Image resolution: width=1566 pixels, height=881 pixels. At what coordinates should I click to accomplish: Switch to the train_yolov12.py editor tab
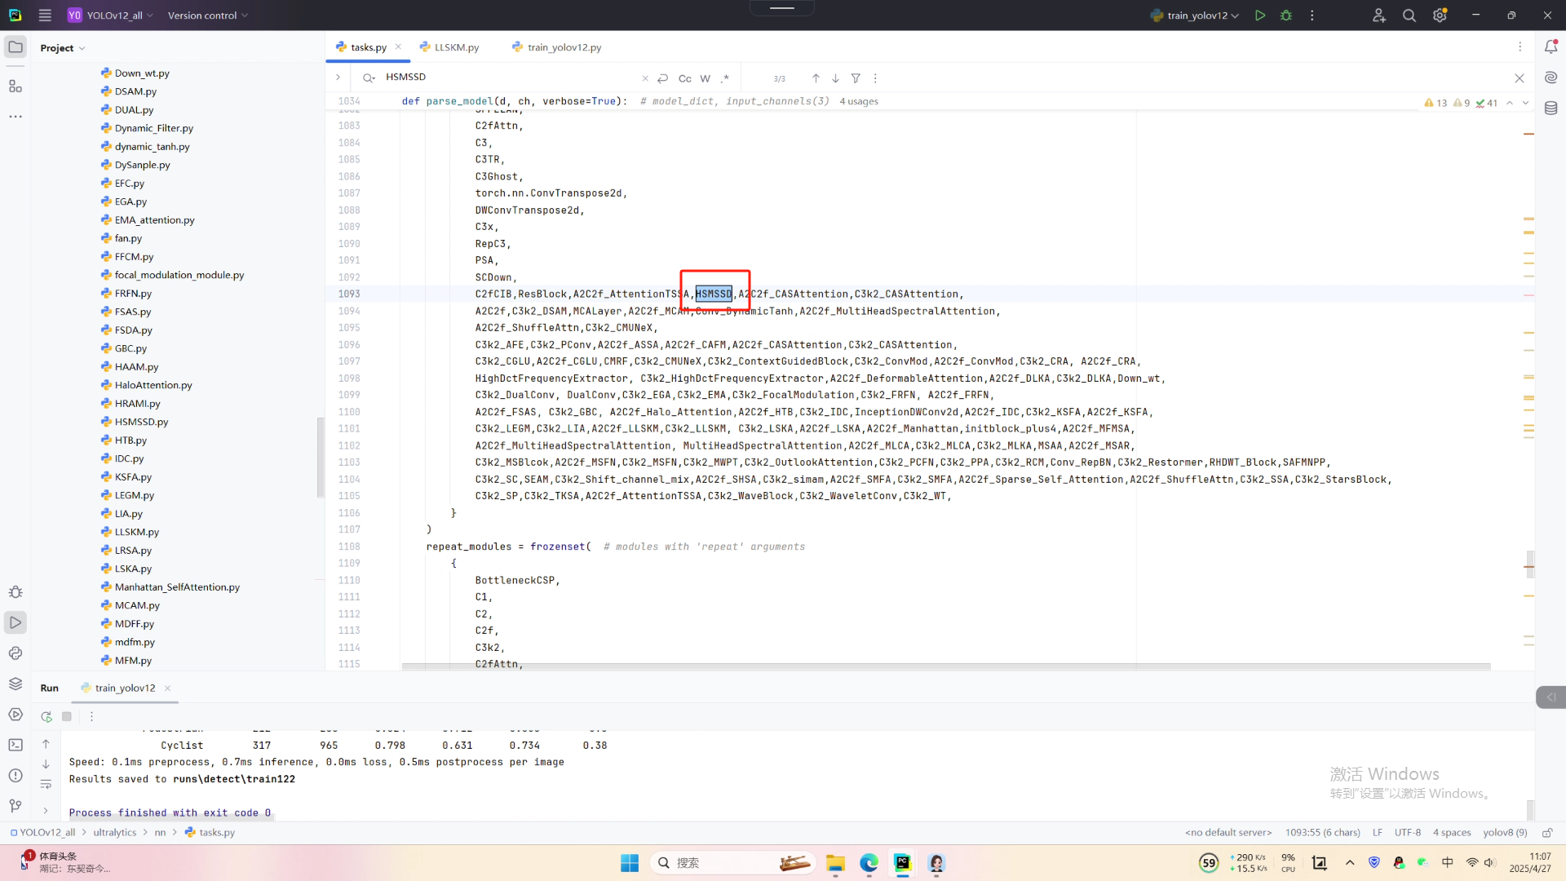(564, 47)
